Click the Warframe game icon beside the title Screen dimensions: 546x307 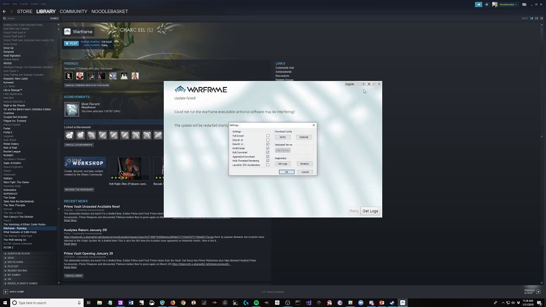pyautogui.click(x=67, y=32)
